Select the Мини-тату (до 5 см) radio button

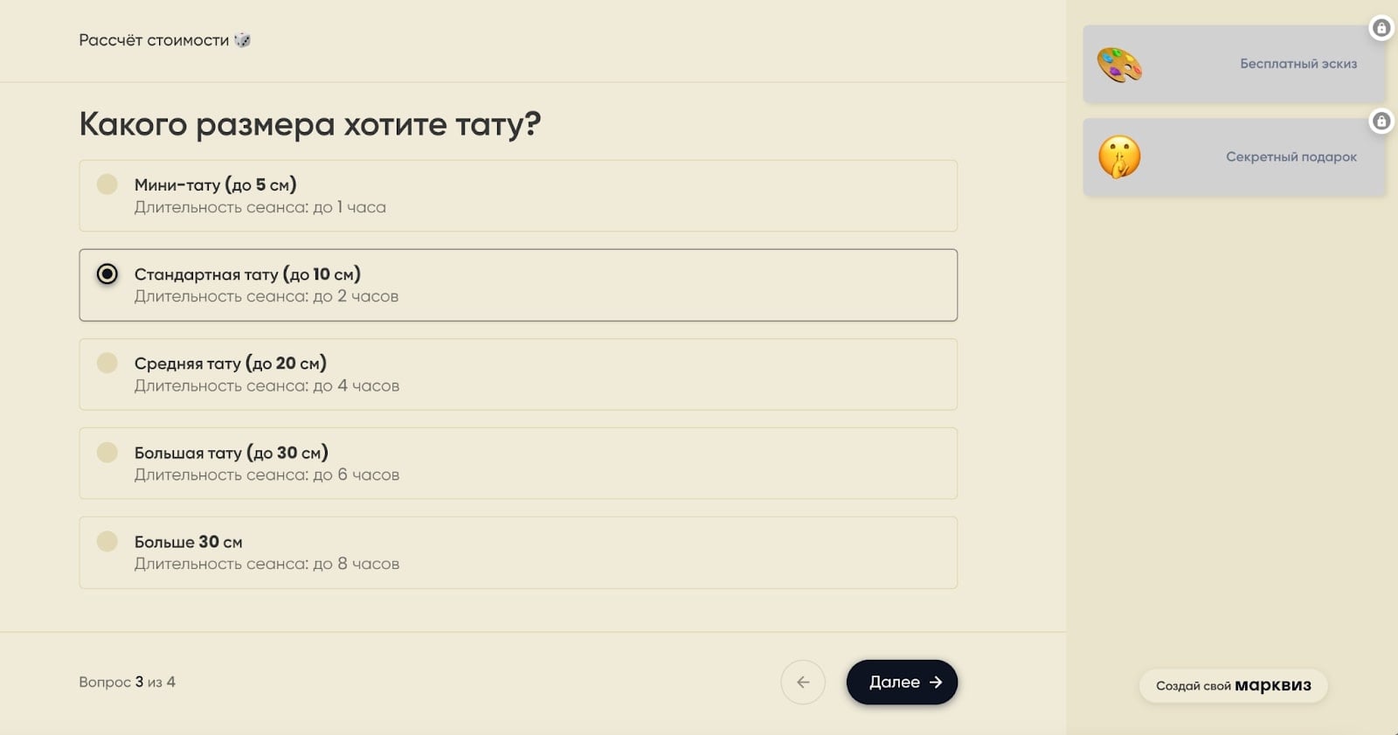[107, 184]
